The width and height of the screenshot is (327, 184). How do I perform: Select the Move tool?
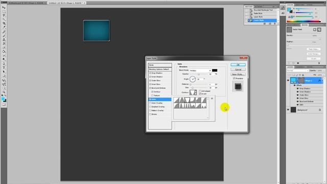click(x=4, y=8)
